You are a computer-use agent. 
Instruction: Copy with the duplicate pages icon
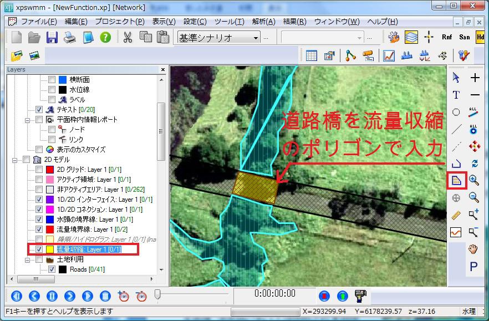(146, 37)
